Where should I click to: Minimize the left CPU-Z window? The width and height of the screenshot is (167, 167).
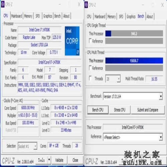pyautogui.click(x=60, y=4)
